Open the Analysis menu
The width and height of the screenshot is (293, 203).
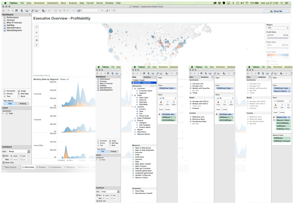coord(73,3)
